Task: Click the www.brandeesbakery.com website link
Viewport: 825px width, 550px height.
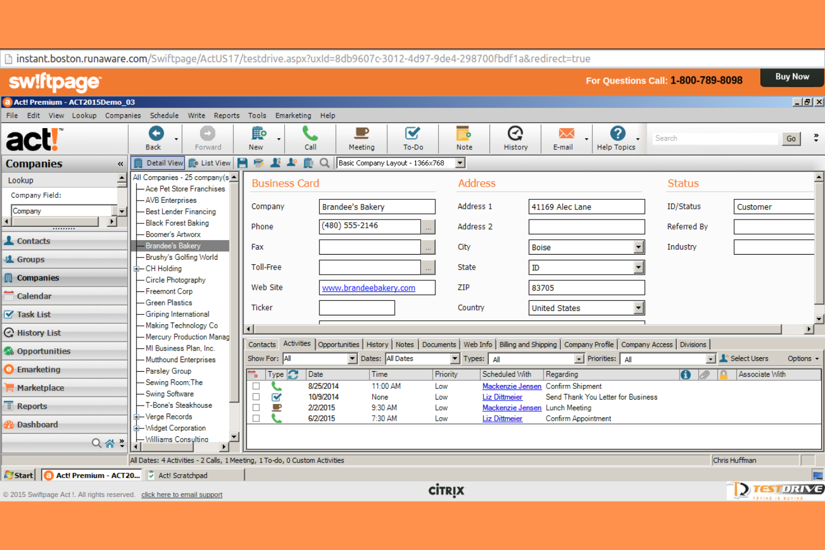Action: point(368,288)
